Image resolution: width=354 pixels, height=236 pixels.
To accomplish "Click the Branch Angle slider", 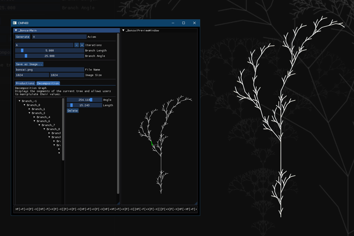I will [50, 56].
